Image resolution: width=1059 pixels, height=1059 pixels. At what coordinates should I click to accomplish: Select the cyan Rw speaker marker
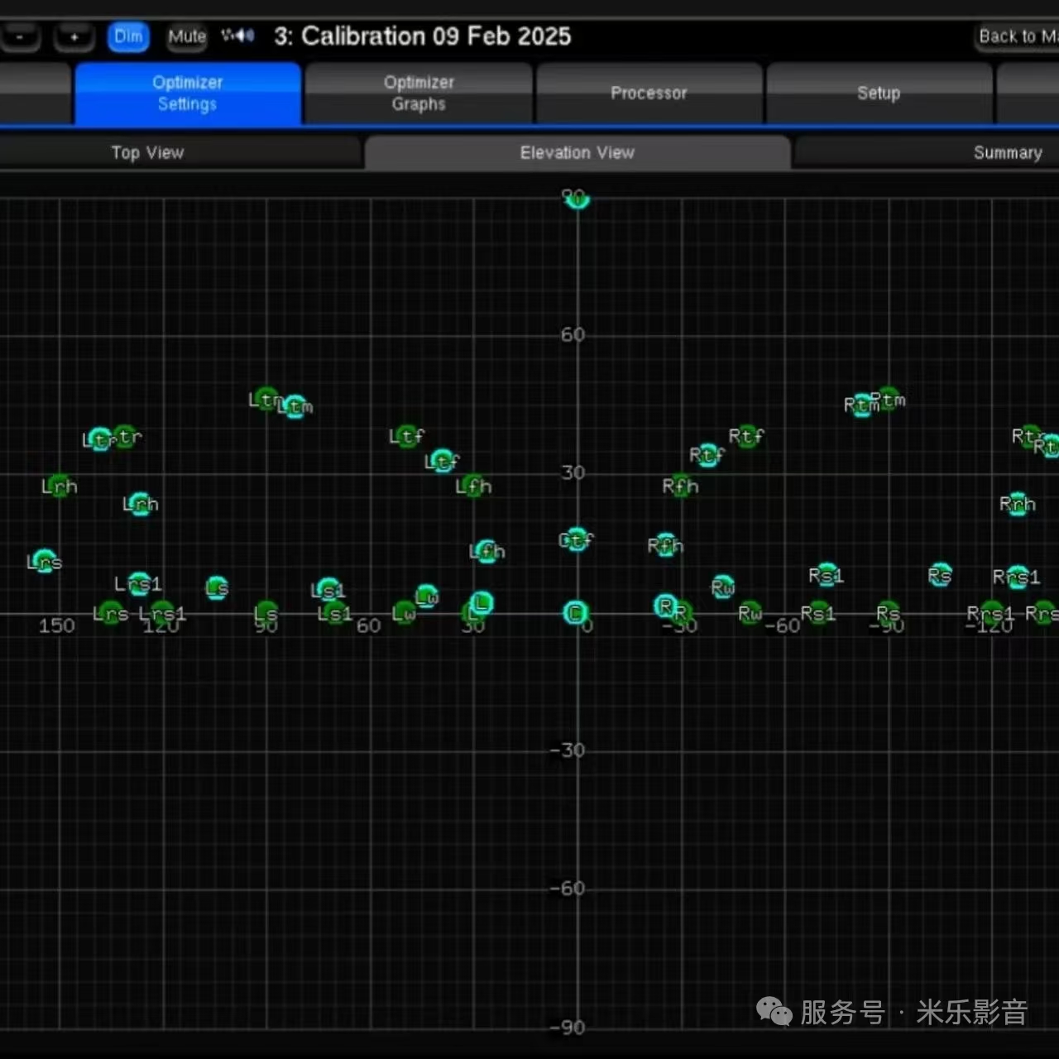pyautogui.click(x=722, y=587)
